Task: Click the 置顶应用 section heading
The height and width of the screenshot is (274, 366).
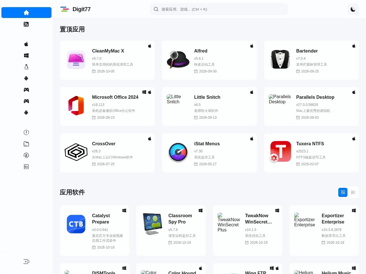Action: coord(72,29)
